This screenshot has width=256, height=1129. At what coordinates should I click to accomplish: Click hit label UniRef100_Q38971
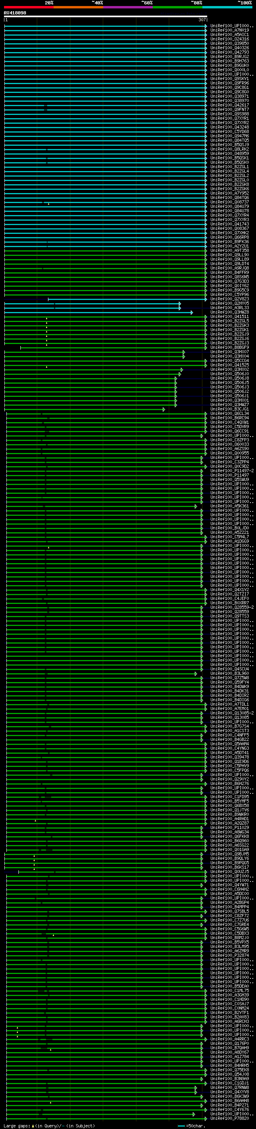click(x=230, y=97)
